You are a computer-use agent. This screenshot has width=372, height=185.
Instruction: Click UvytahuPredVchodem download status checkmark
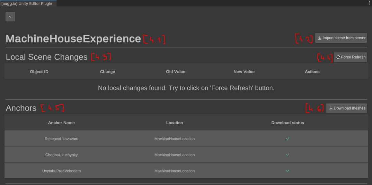[x=288, y=171]
